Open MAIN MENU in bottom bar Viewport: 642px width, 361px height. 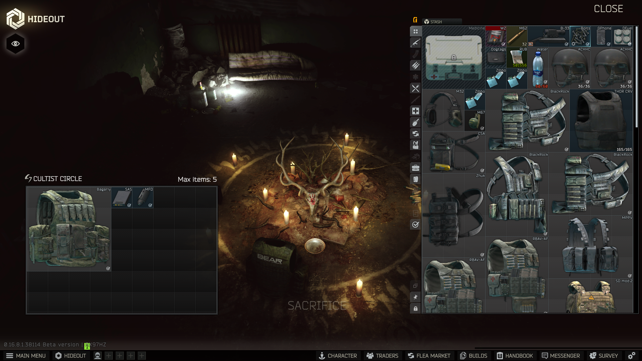[26, 356]
